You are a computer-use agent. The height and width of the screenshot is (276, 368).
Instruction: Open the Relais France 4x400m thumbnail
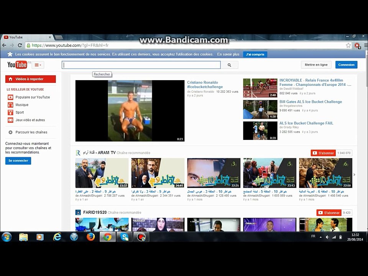[x=260, y=88]
